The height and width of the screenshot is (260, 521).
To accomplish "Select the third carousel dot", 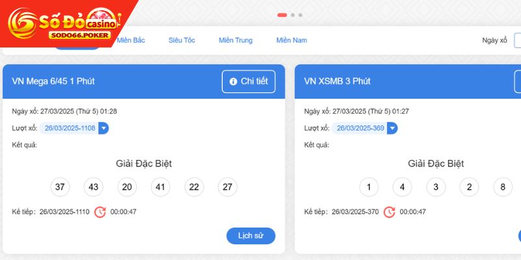I will click(300, 15).
